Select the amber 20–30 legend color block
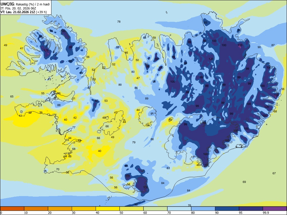This screenshot has height=215, width=287. [x=60, y=209]
